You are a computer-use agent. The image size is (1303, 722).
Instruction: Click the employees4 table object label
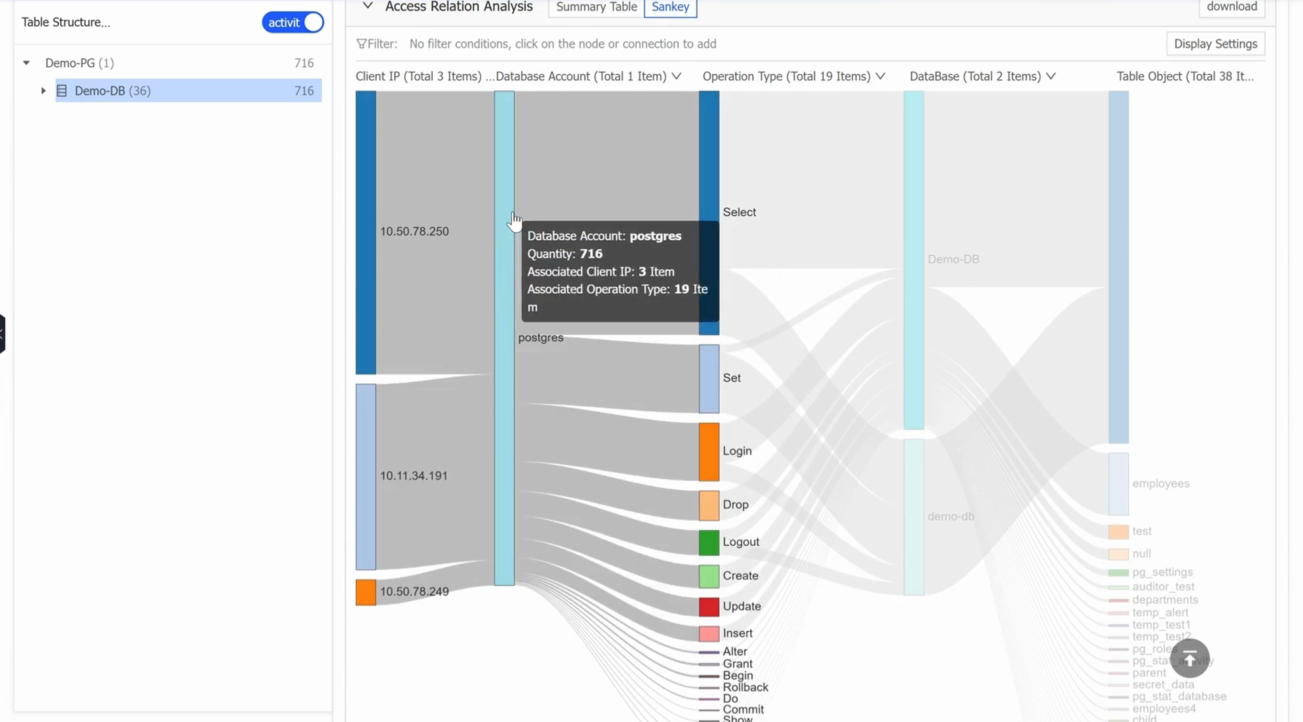pos(1164,709)
